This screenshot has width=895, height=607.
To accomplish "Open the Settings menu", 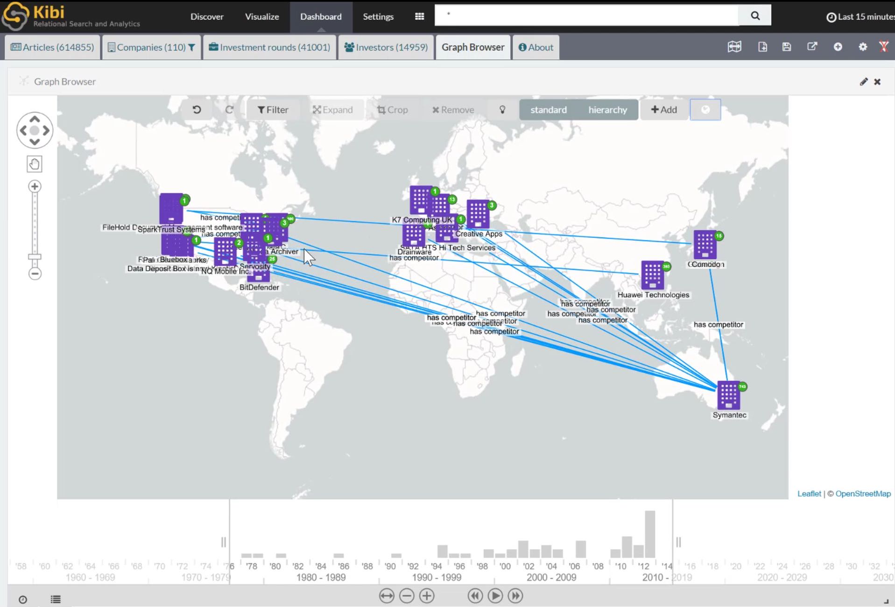I will click(x=378, y=16).
